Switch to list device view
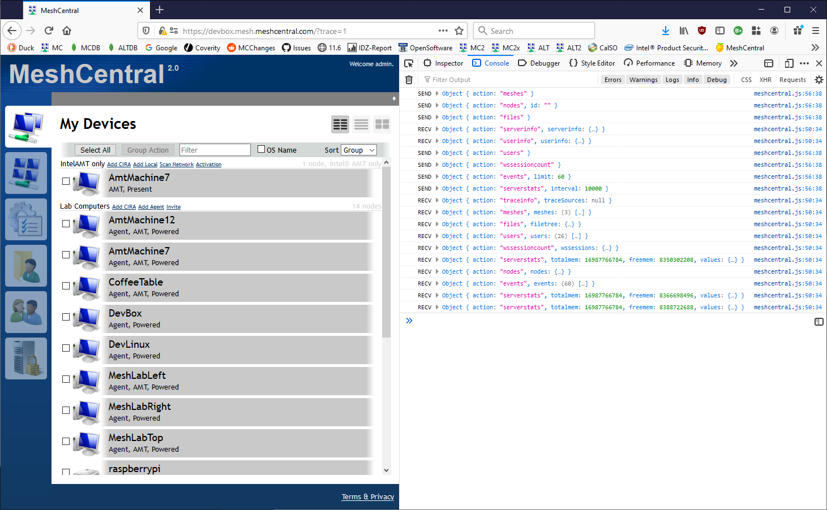 point(361,124)
